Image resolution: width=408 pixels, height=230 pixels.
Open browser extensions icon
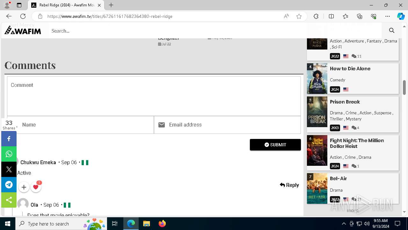point(316,16)
